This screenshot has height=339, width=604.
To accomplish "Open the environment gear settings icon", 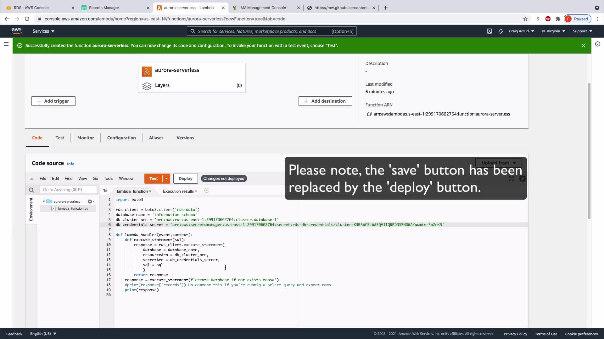I will coord(90,202).
